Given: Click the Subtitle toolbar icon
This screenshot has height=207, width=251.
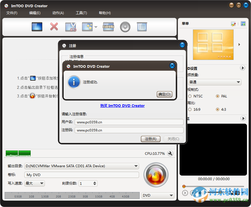Looking at the screenshot, I should click(x=108, y=27).
